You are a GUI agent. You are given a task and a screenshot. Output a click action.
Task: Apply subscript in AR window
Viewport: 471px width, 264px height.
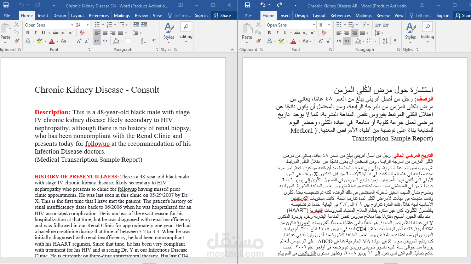pos(305,33)
